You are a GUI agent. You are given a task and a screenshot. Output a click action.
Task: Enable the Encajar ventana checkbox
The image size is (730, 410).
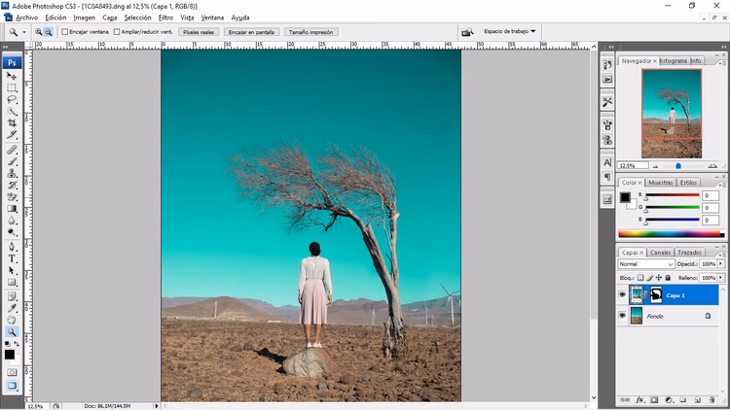(65, 32)
